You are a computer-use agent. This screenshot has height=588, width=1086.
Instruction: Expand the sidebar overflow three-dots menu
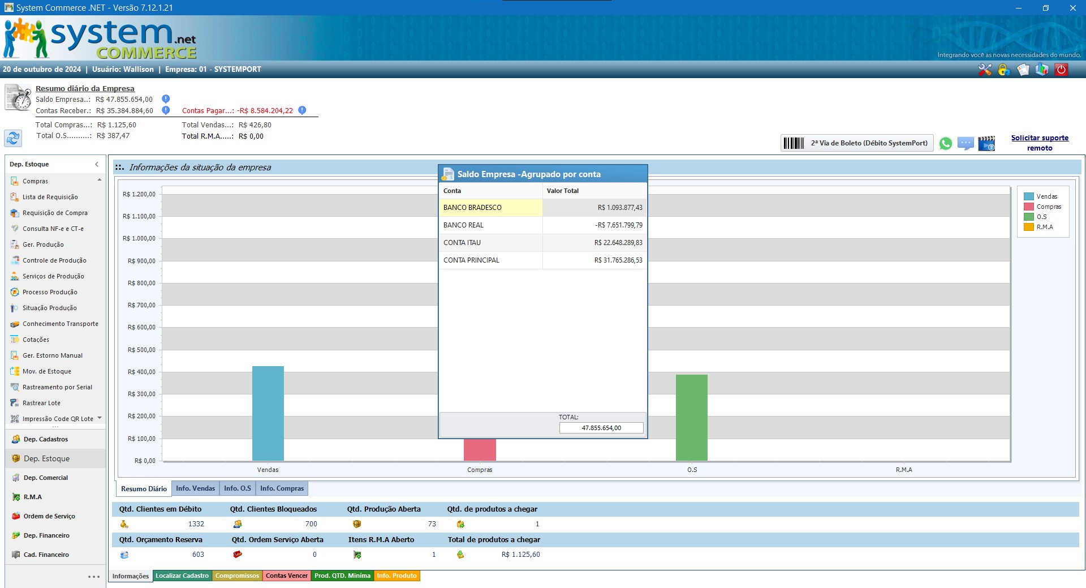(x=94, y=577)
